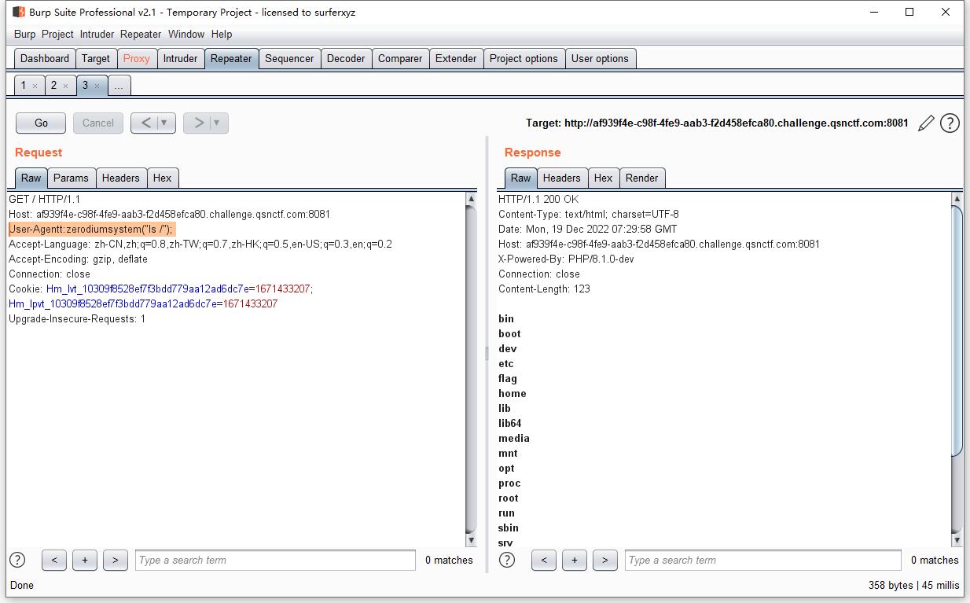Click the request pane vertical scrollbar
This screenshot has height=603, width=970.
[x=471, y=369]
